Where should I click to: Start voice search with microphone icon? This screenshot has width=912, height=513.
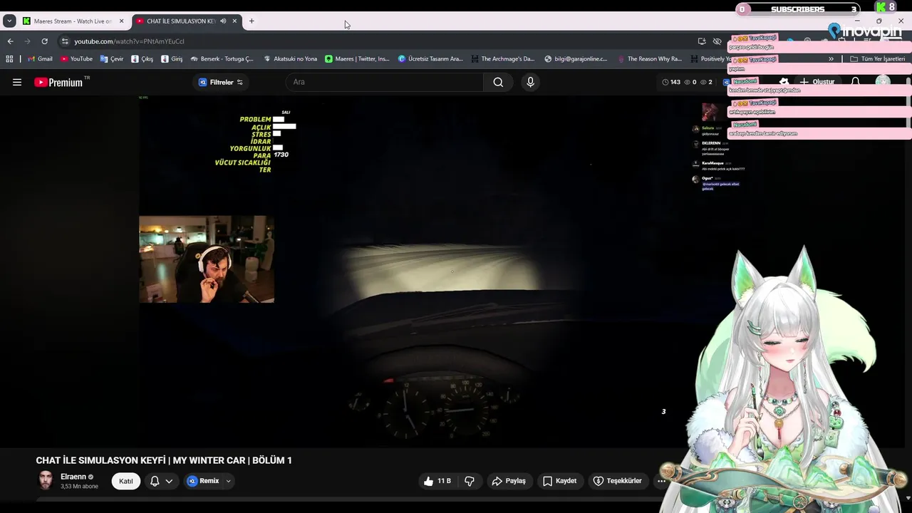tap(530, 82)
